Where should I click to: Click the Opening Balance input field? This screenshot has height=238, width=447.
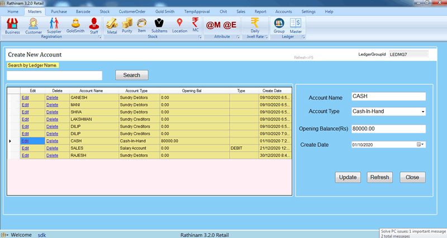tap(388, 129)
